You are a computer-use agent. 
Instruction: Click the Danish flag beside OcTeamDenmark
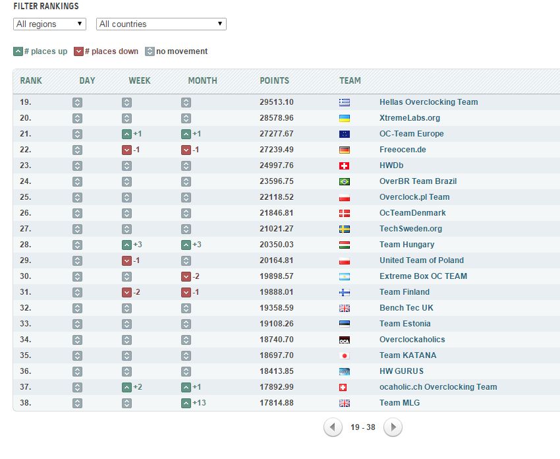coord(345,214)
